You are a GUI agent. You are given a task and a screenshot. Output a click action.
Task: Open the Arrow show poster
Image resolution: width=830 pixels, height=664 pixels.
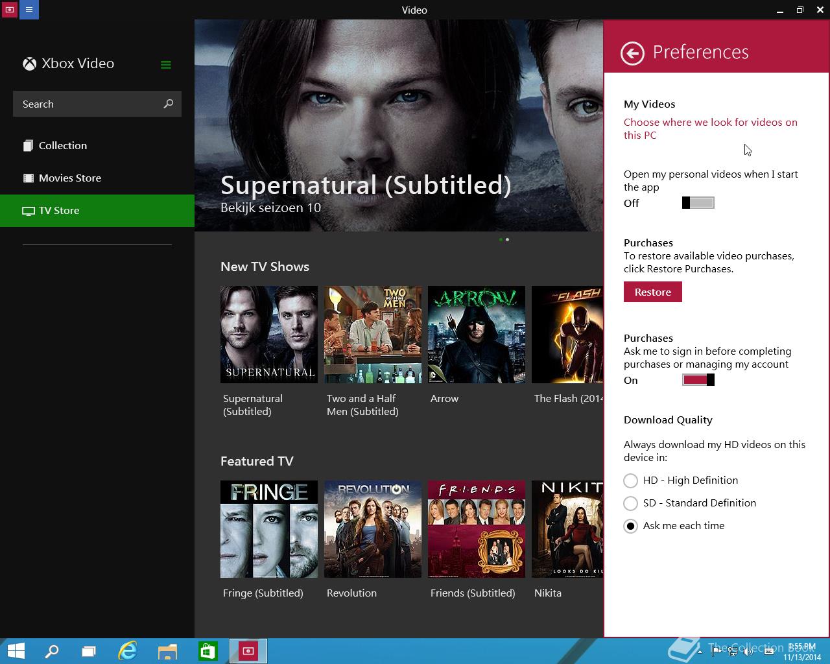[x=477, y=335]
